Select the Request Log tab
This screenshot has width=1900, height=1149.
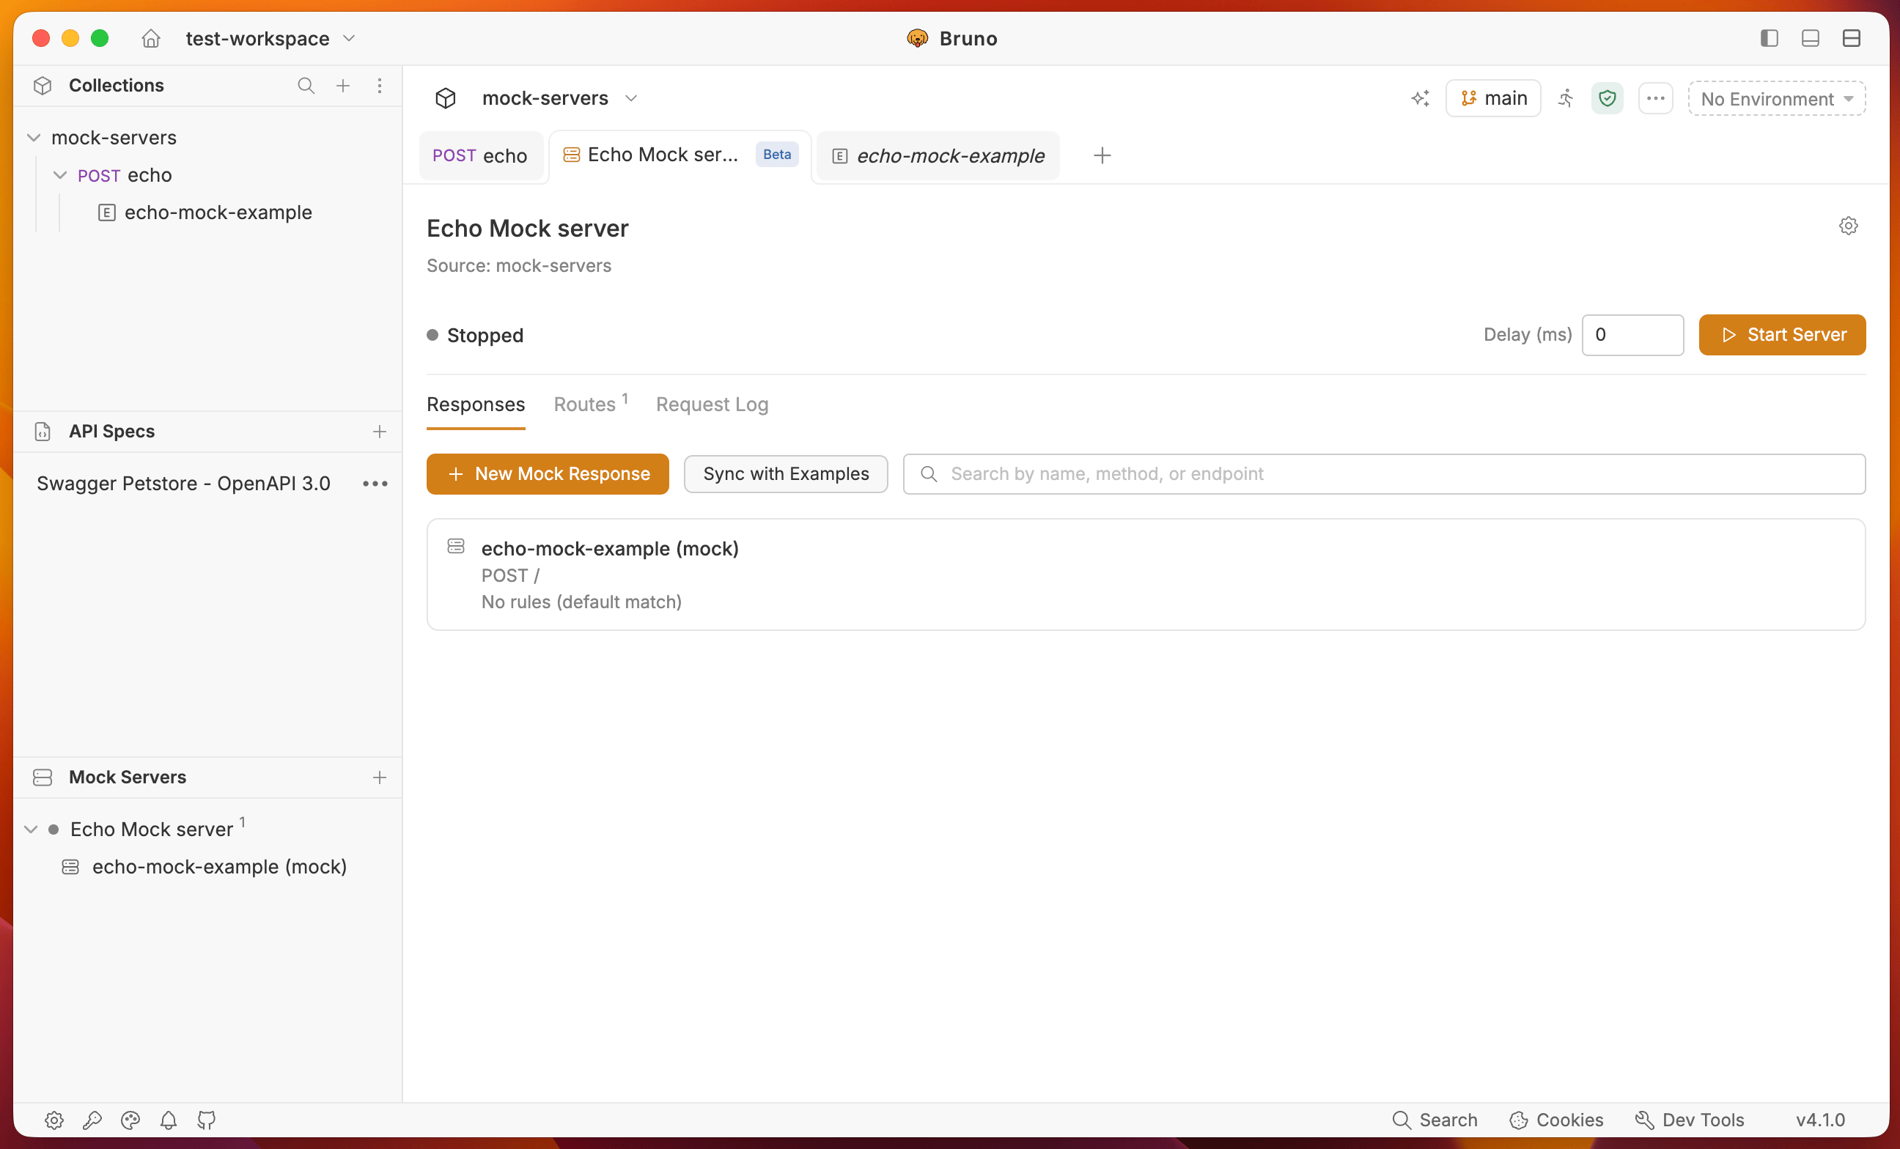click(x=712, y=404)
